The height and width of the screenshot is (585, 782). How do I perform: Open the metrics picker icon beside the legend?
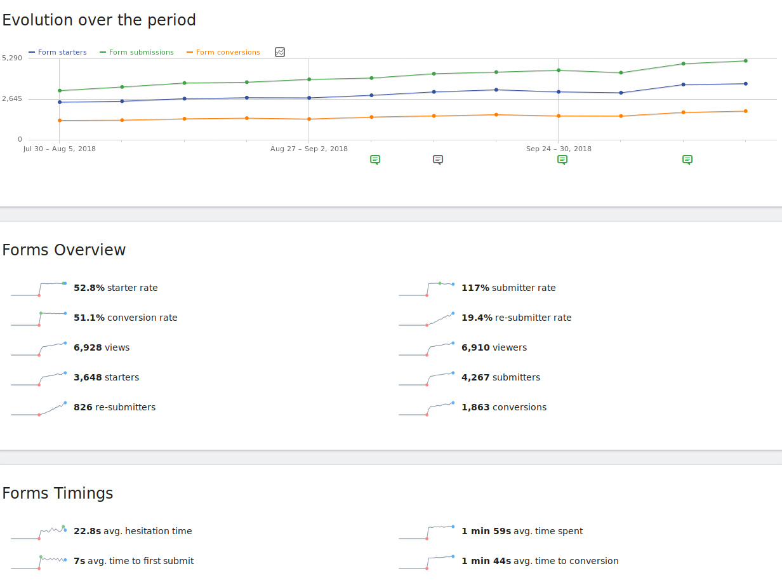coord(280,52)
